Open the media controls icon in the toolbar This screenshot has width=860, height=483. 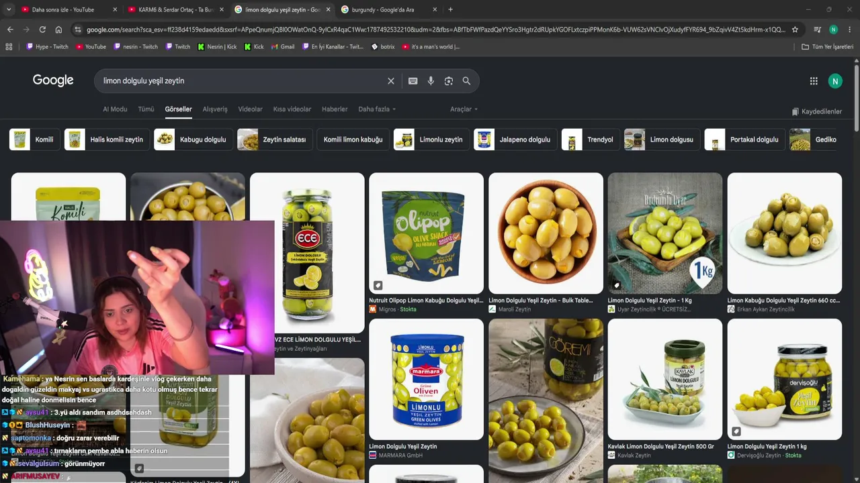click(817, 30)
